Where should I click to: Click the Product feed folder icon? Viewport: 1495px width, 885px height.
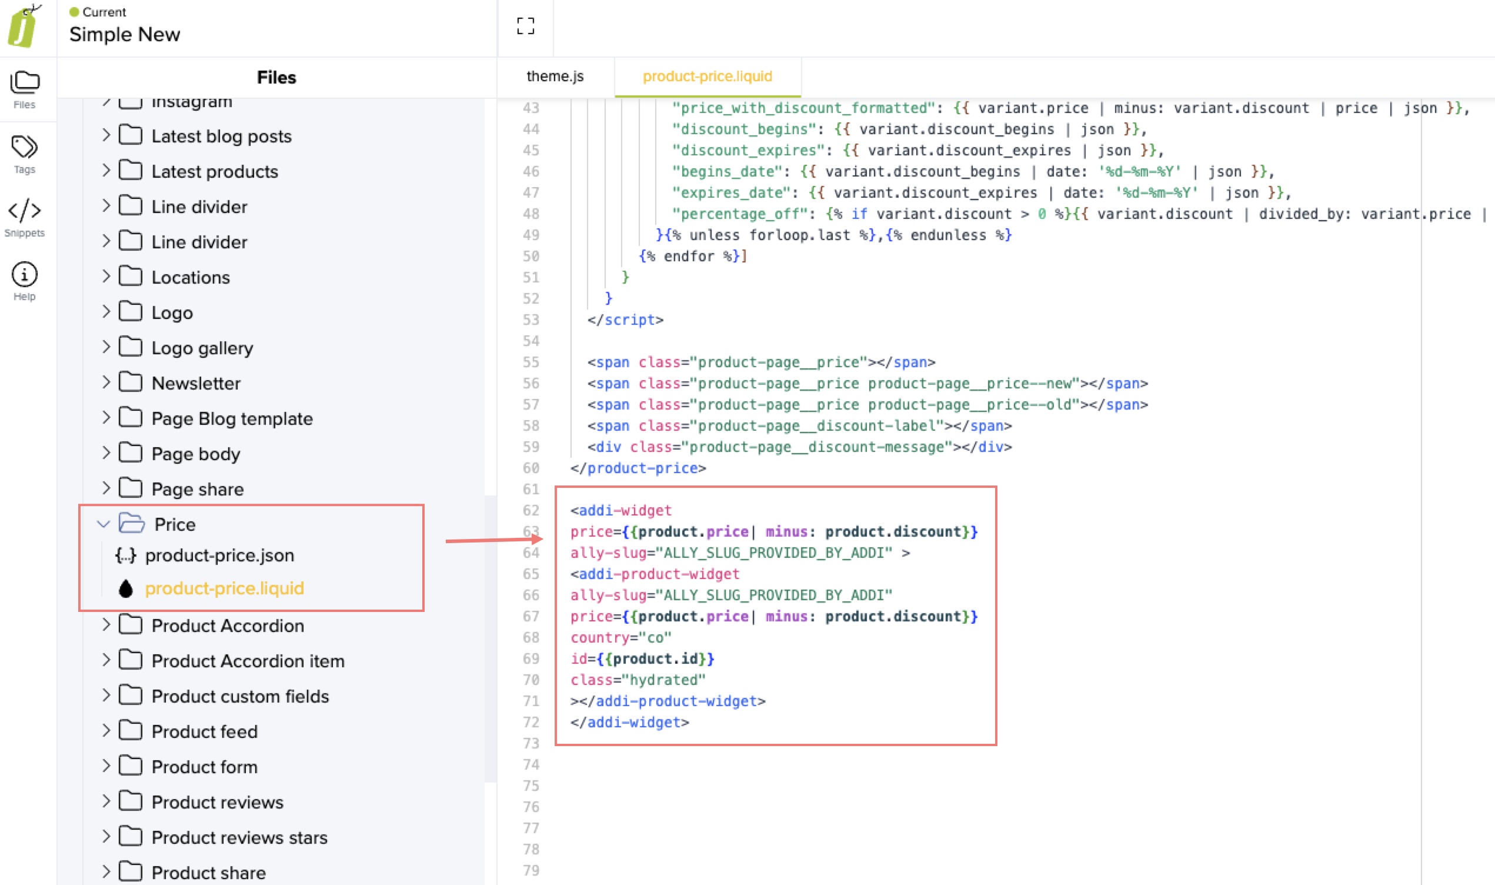(x=130, y=731)
